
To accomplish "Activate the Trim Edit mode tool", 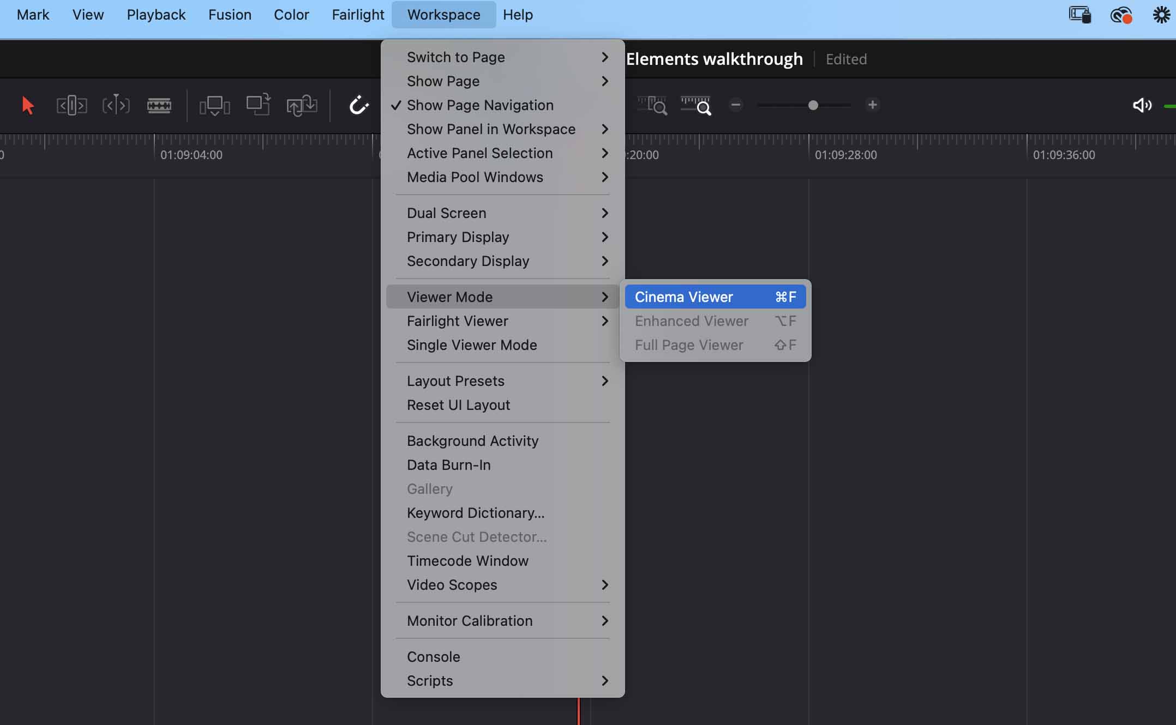I will pyautogui.click(x=72, y=105).
